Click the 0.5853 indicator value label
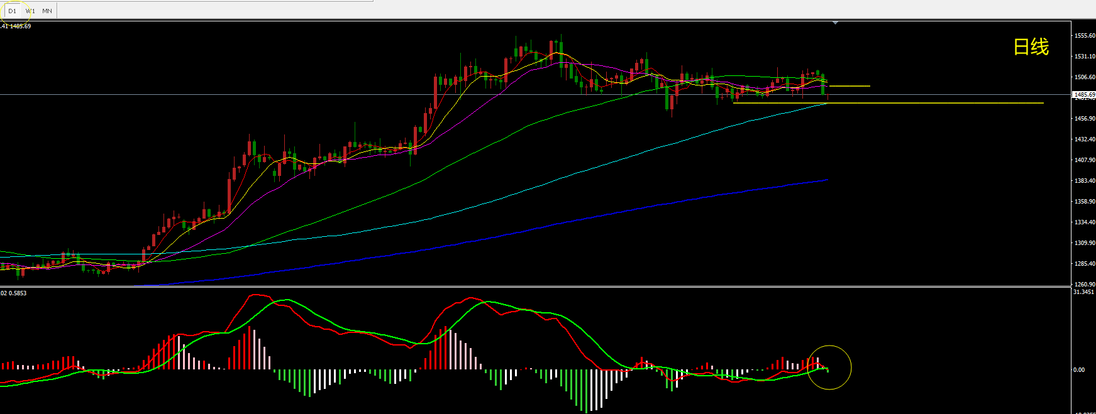 (x=18, y=293)
